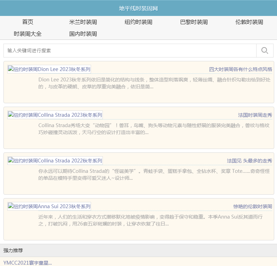Select 伦敦时装周 in the navigation
This screenshot has height=266, width=277.
pos(249,22)
